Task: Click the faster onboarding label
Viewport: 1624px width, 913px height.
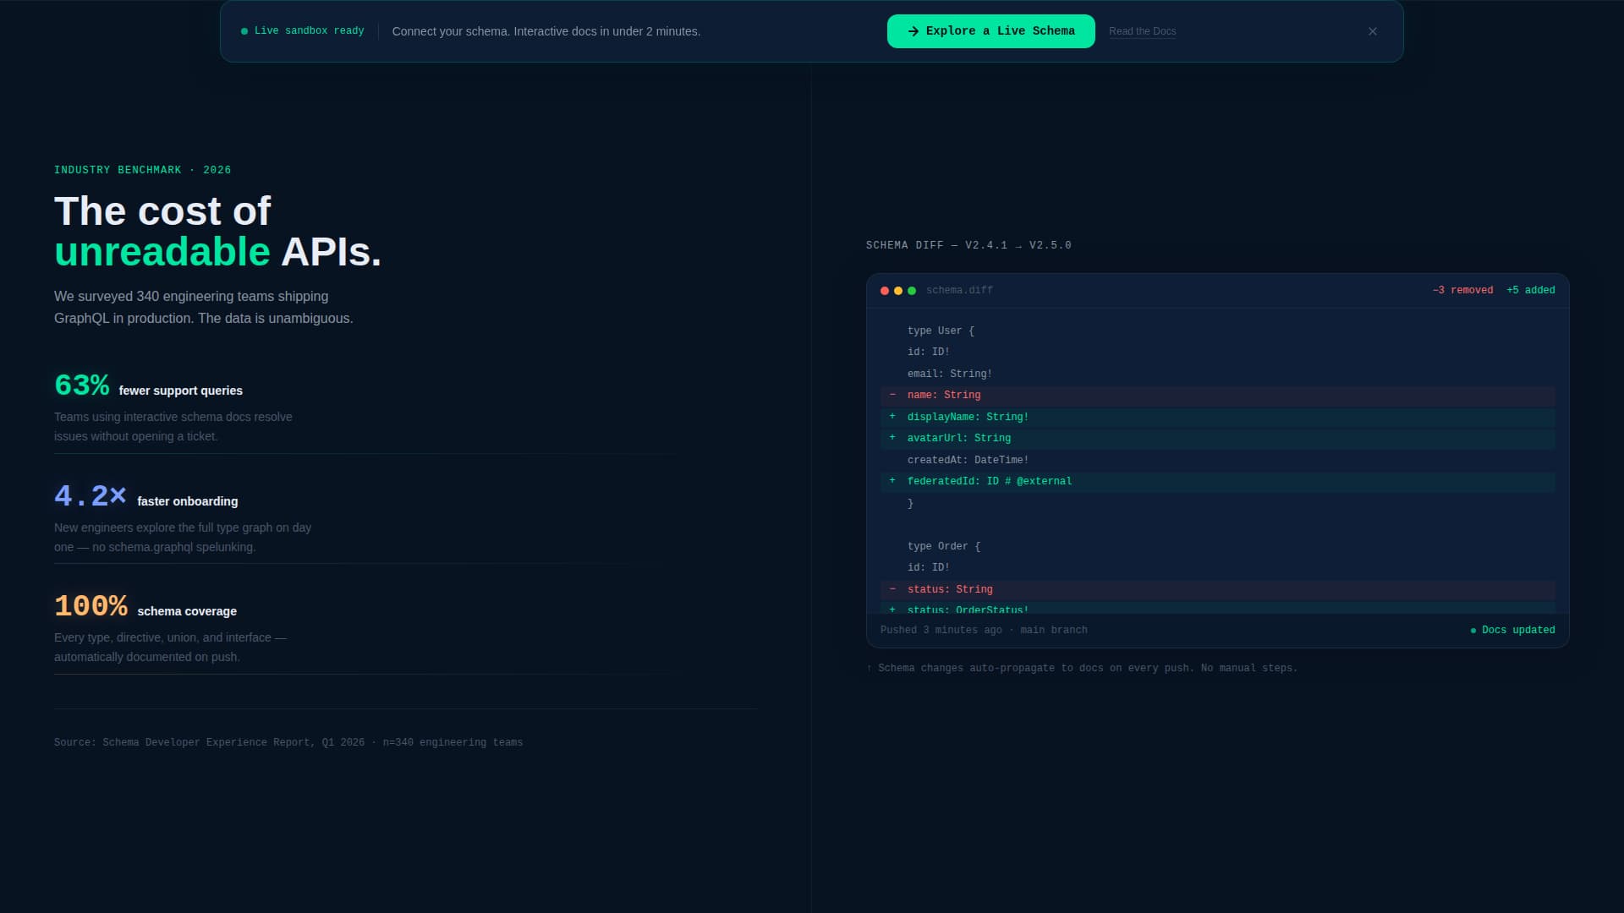Action: [188, 502]
